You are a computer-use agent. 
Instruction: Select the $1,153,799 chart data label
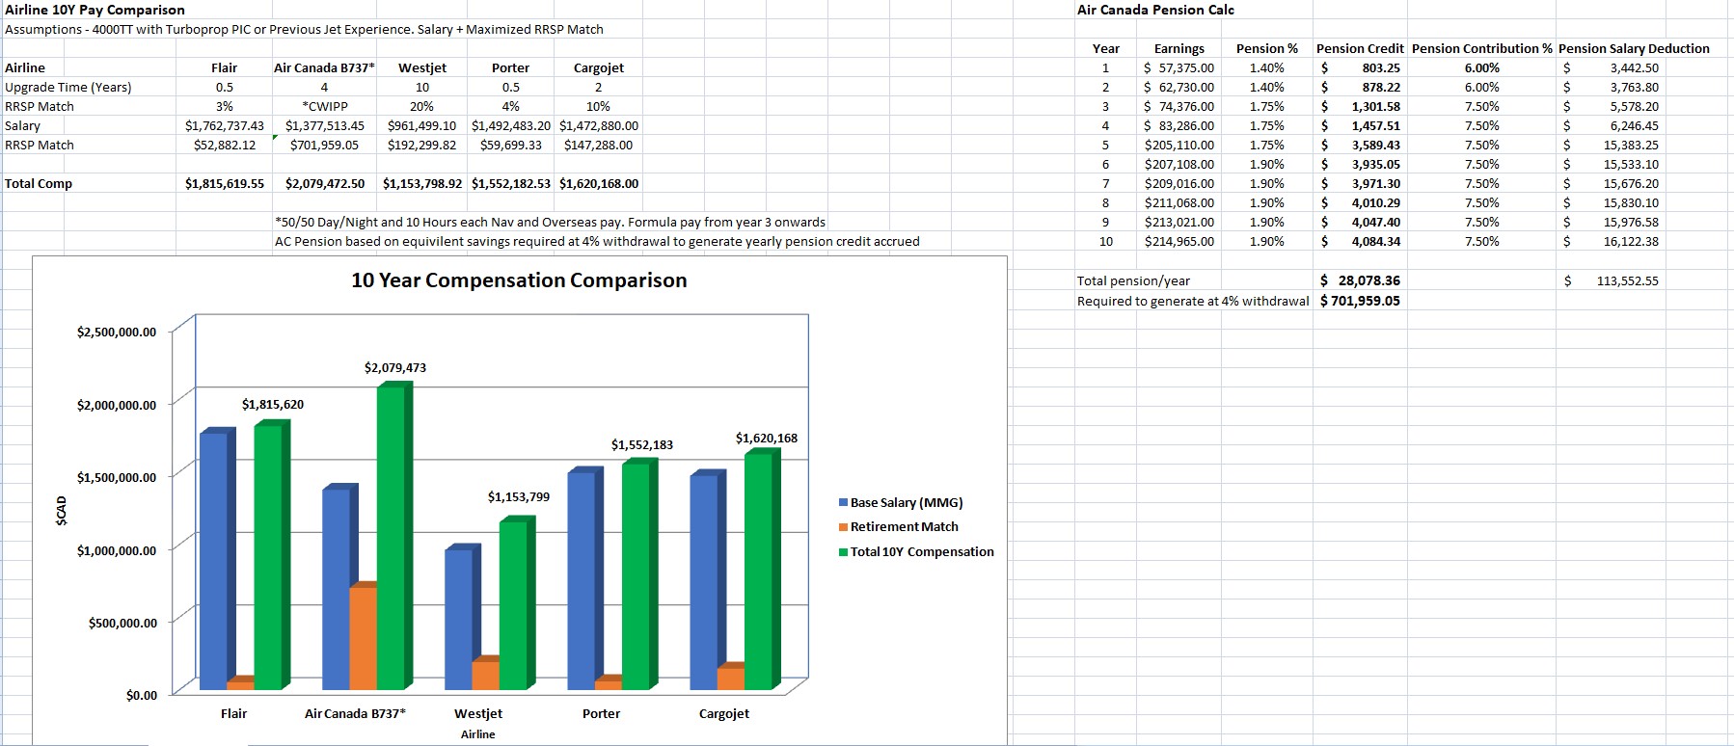tap(519, 496)
